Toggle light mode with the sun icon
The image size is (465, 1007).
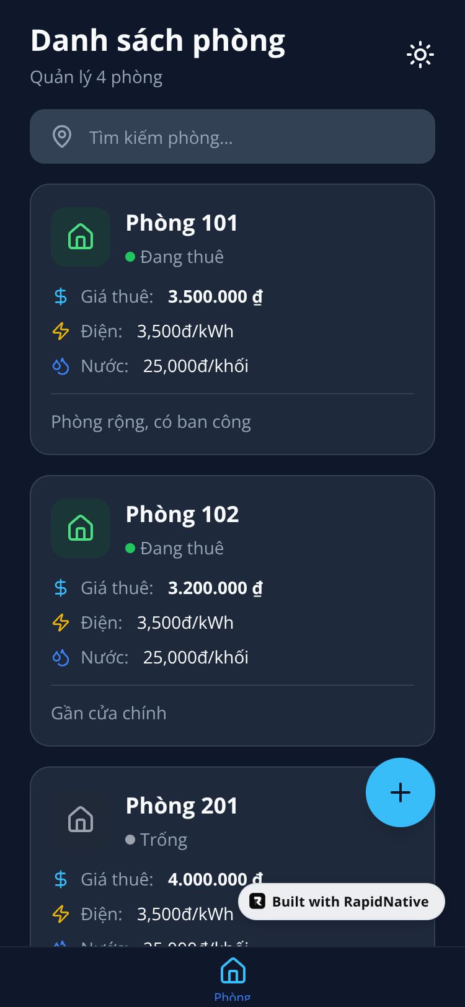coord(420,55)
